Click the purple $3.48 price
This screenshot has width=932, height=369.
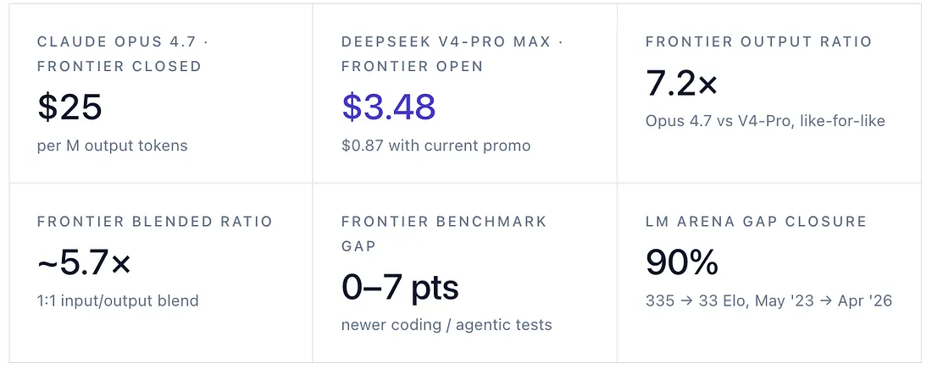(x=389, y=107)
